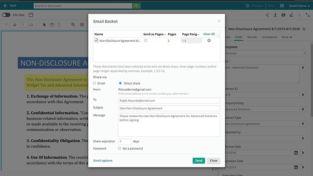Open the vertical dots more menu

299,15
